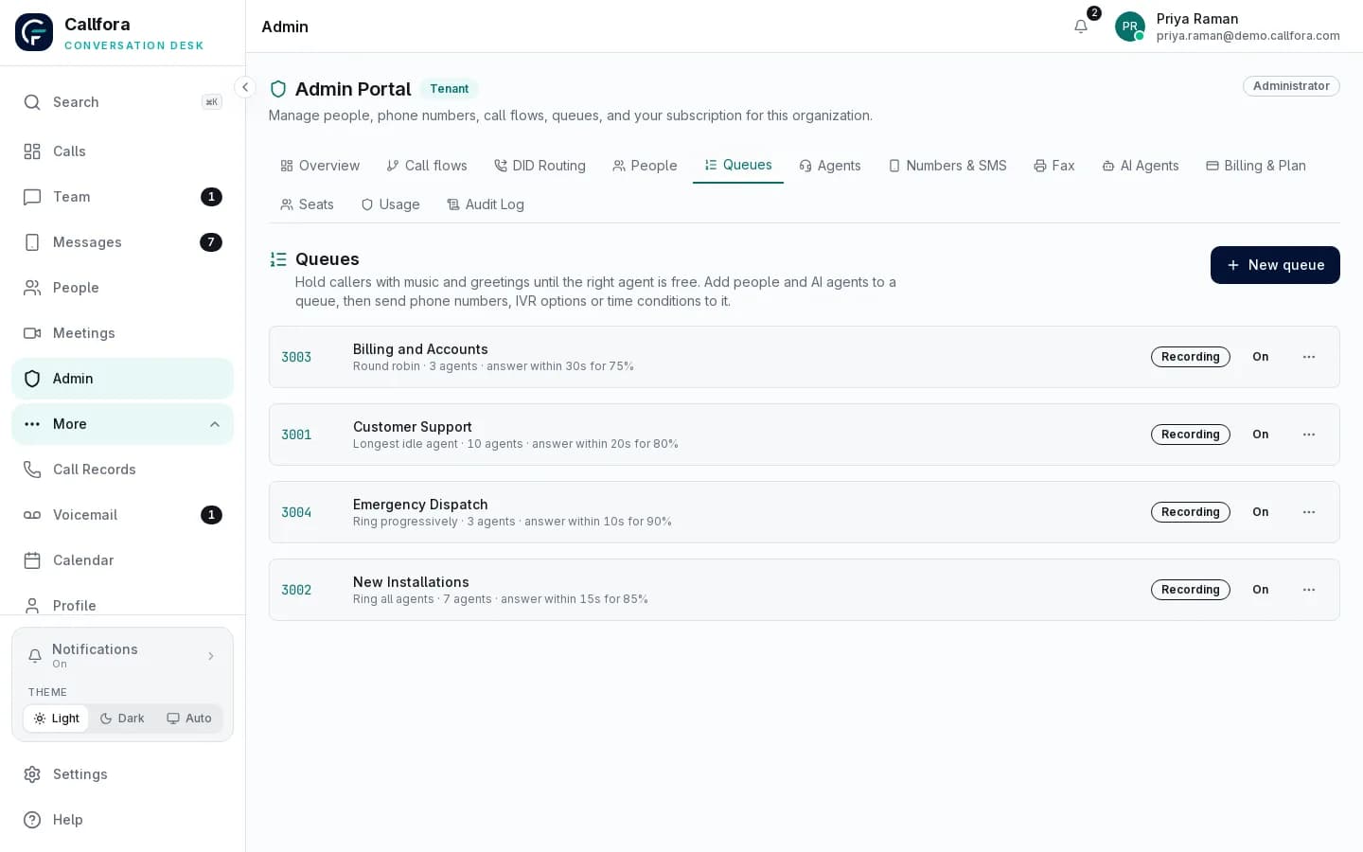
Task: Open the Usage tab
Action: tap(390, 204)
